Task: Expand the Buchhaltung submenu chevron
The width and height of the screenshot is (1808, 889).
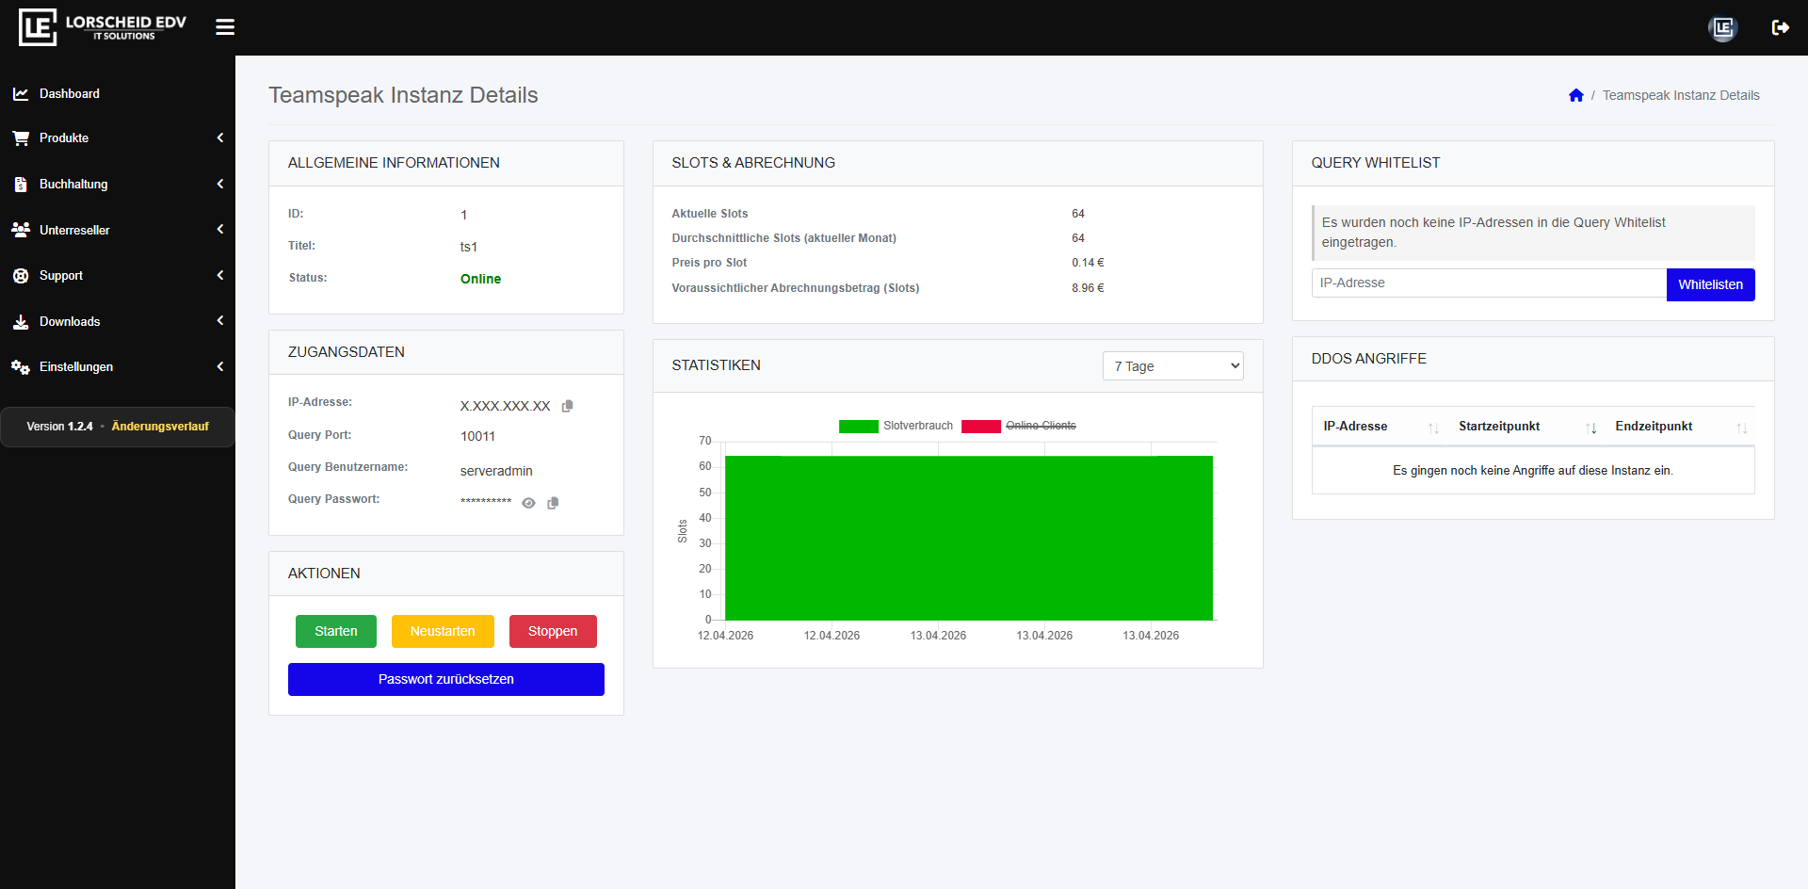Action: [x=220, y=184]
